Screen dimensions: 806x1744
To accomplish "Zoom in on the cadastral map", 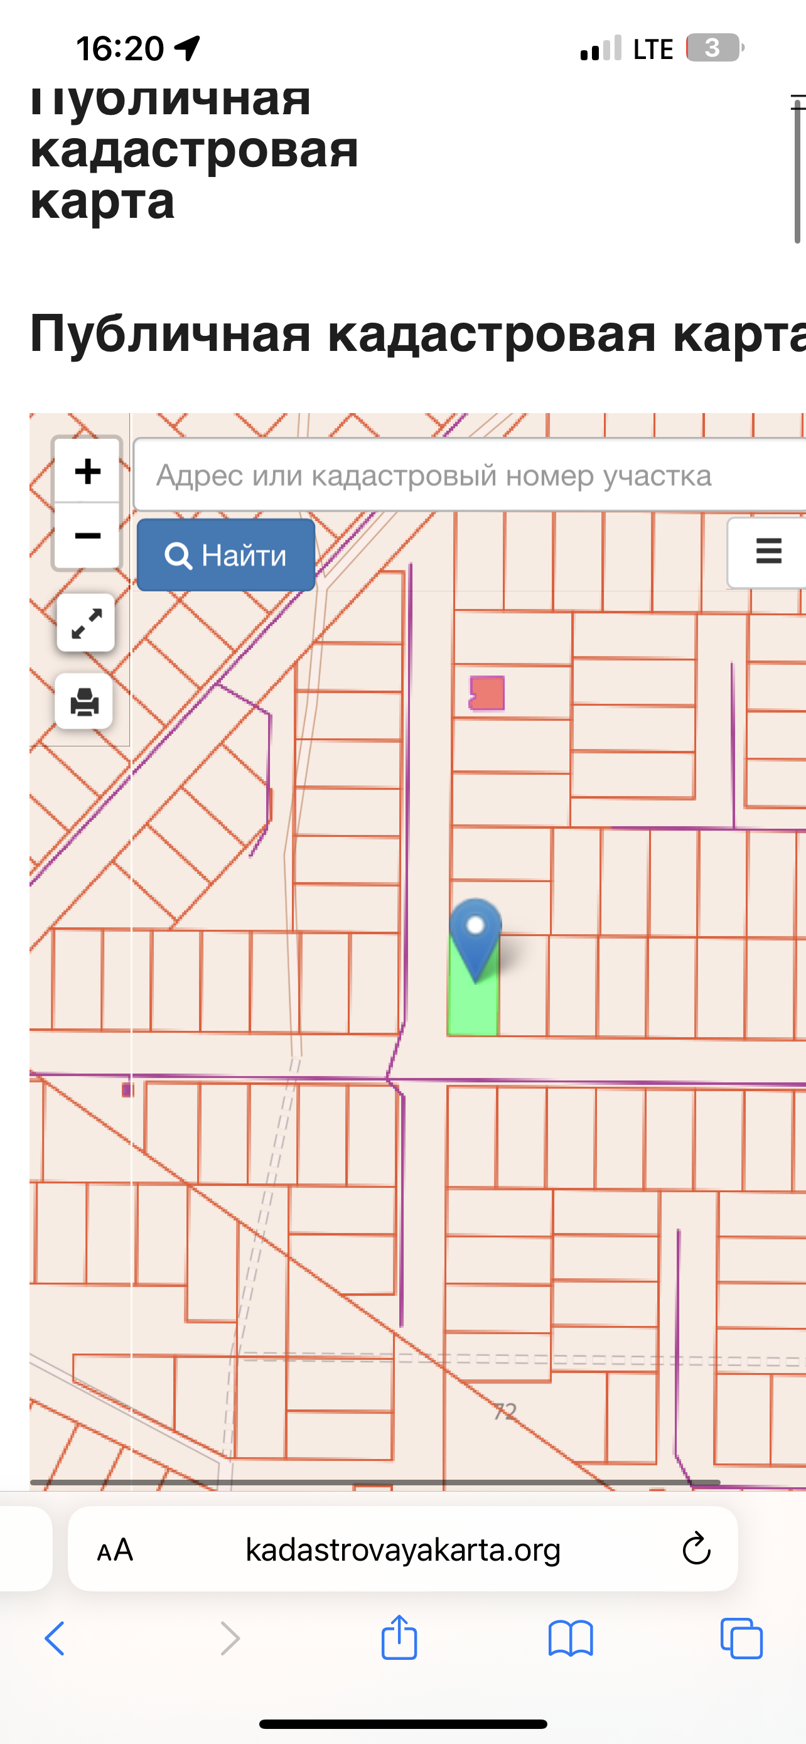I will coord(87,471).
